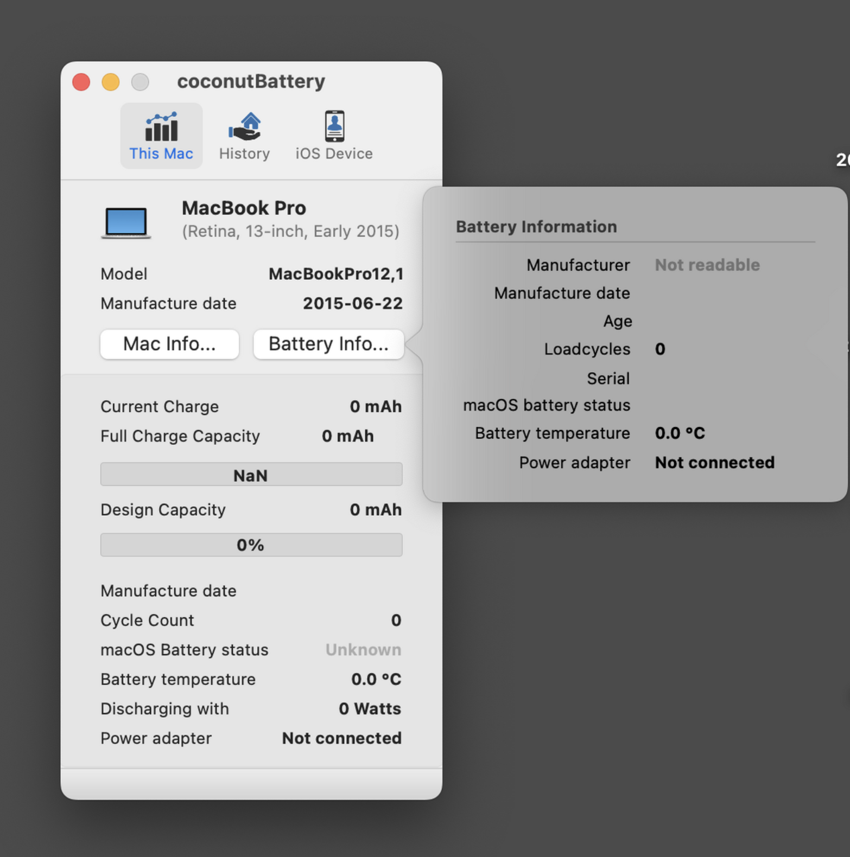This screenshot has width=850, height=857.
Task: Open the History tab icon
Action: (x=245, y=126)
